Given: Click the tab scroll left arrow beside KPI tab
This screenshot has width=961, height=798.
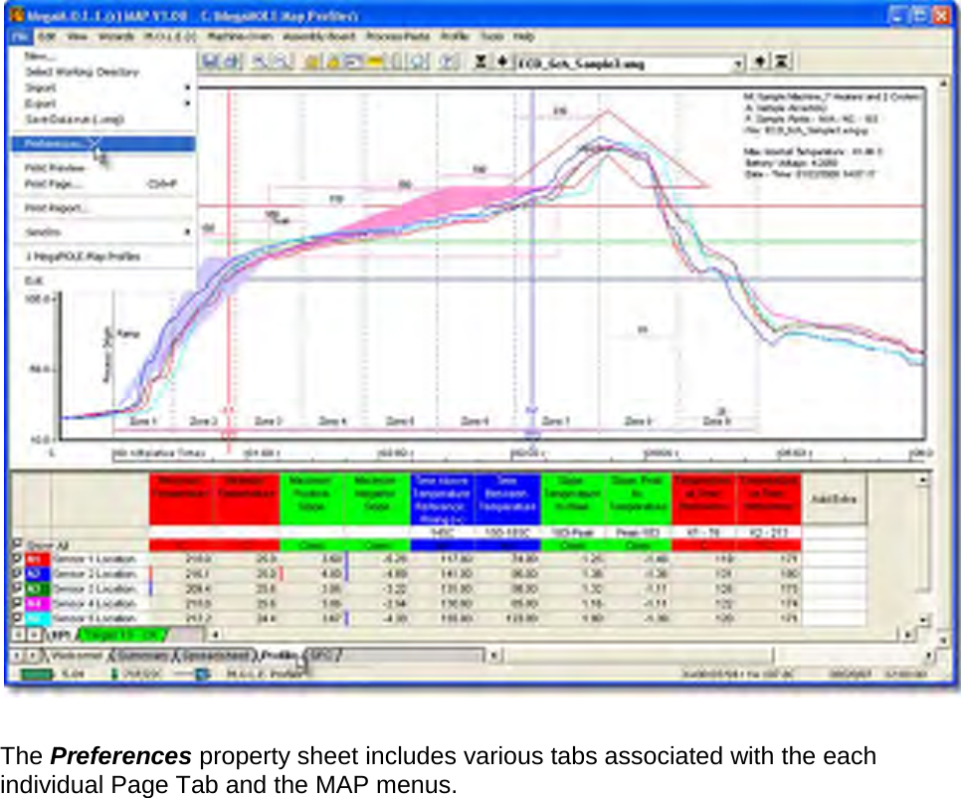Looking at the screenshot, I should [x=19, y=635].
